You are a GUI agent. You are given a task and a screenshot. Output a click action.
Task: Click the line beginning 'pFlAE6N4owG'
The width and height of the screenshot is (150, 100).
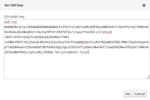coord(76,47)
